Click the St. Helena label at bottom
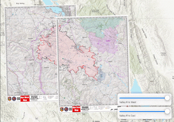The height and width of the screenshot is (122, 174). point(96,121)
